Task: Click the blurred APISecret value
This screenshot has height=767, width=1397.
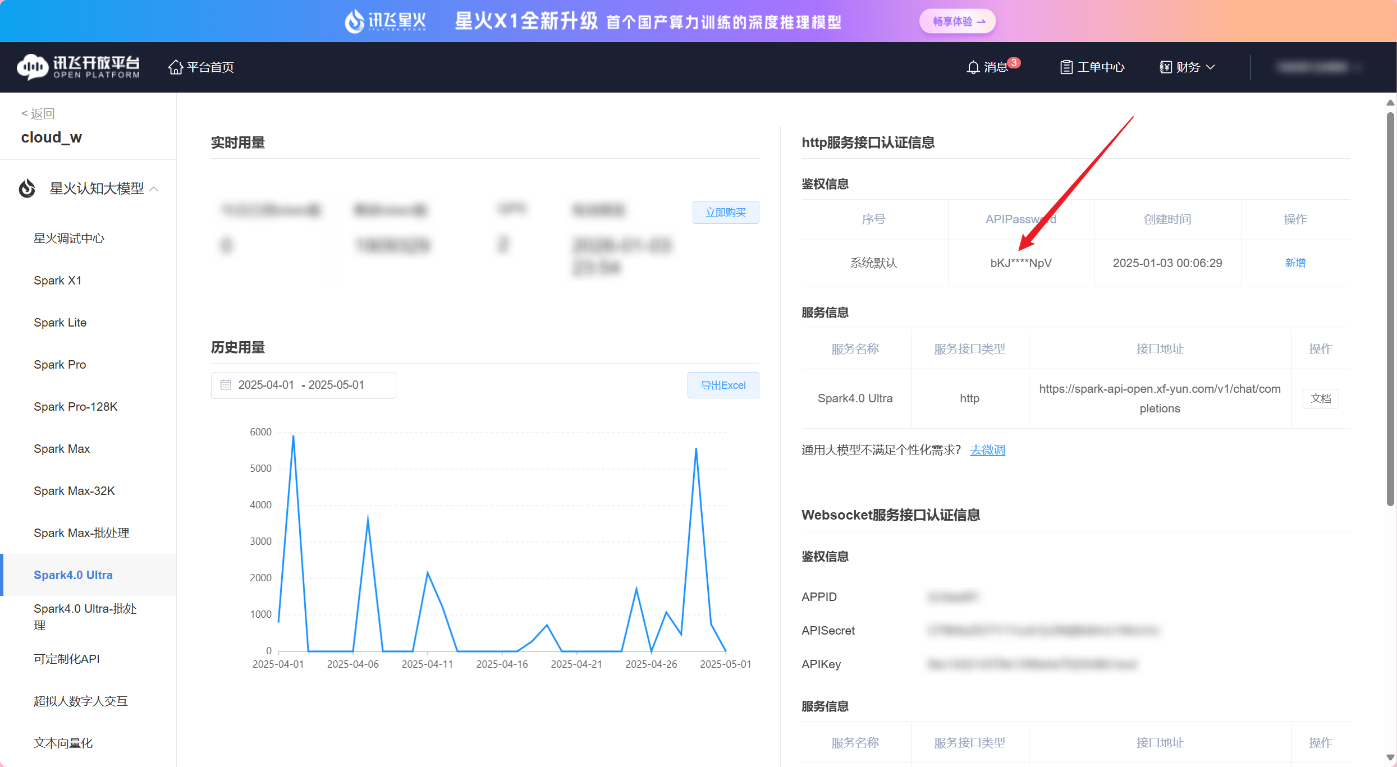Action: [x=1043, y=631]
